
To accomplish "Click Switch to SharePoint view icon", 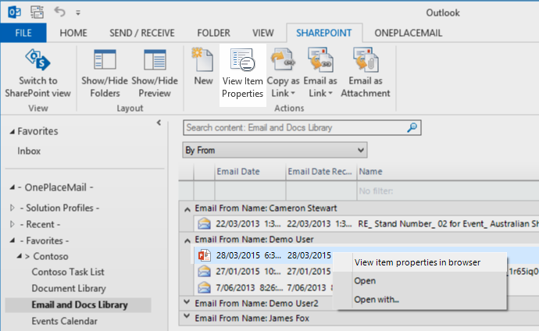I will point(37,61).
